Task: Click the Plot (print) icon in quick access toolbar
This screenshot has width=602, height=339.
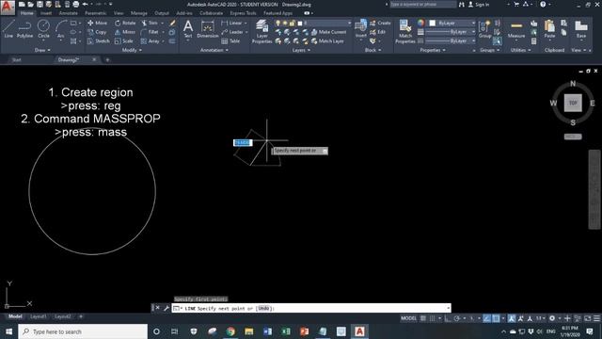Action: pyautogui.click(x=76, y=4)
